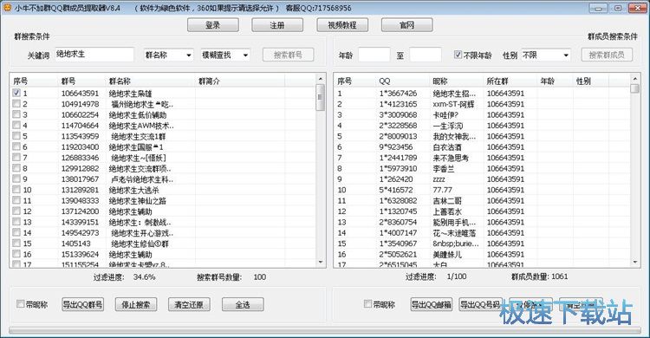
Task: Select member nickname 上善若水
Action: (x=447, y=211)
